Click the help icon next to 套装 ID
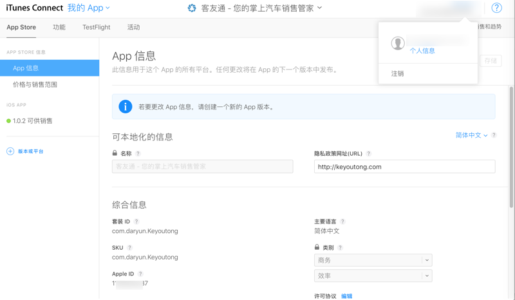 pyautogui.click(x=136, y=221)
